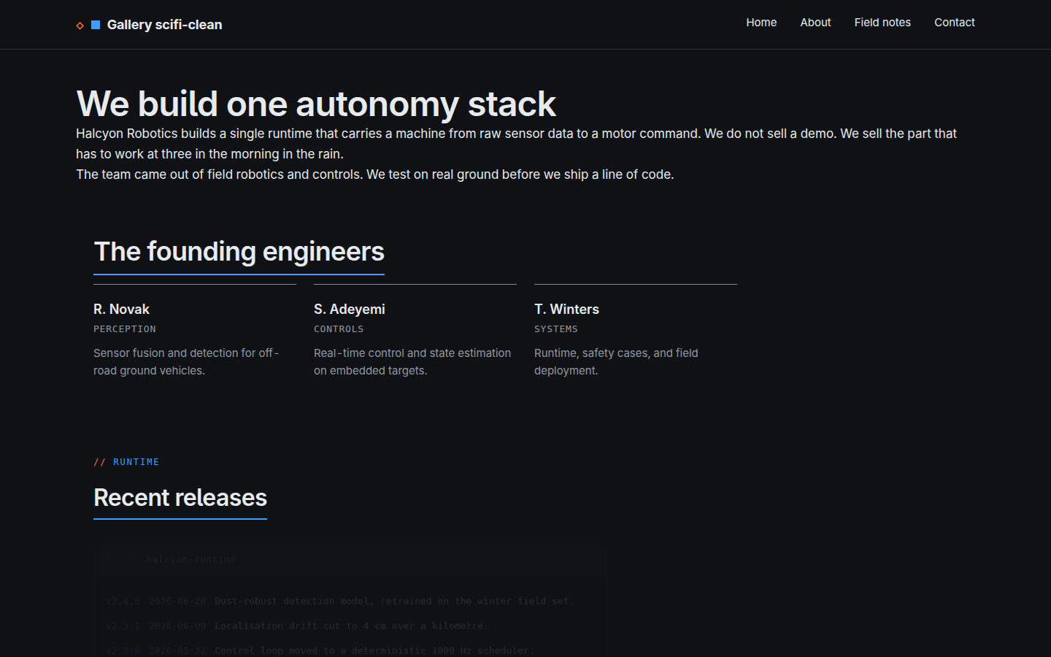Click "Localisation drift cut to 4 cm" release note

click(x=352, y=626)
